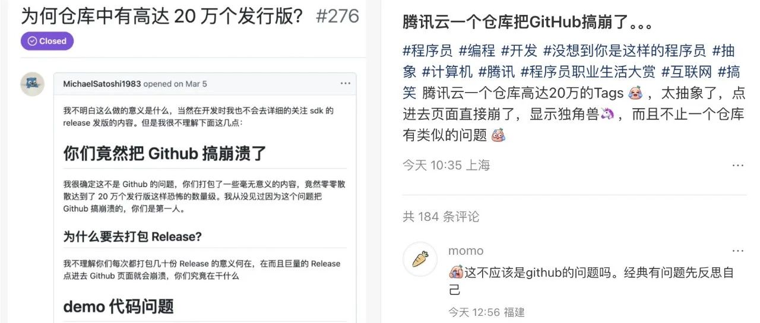Click the purple Closed status badge
The image size is (760, 323).
(47, 41)
